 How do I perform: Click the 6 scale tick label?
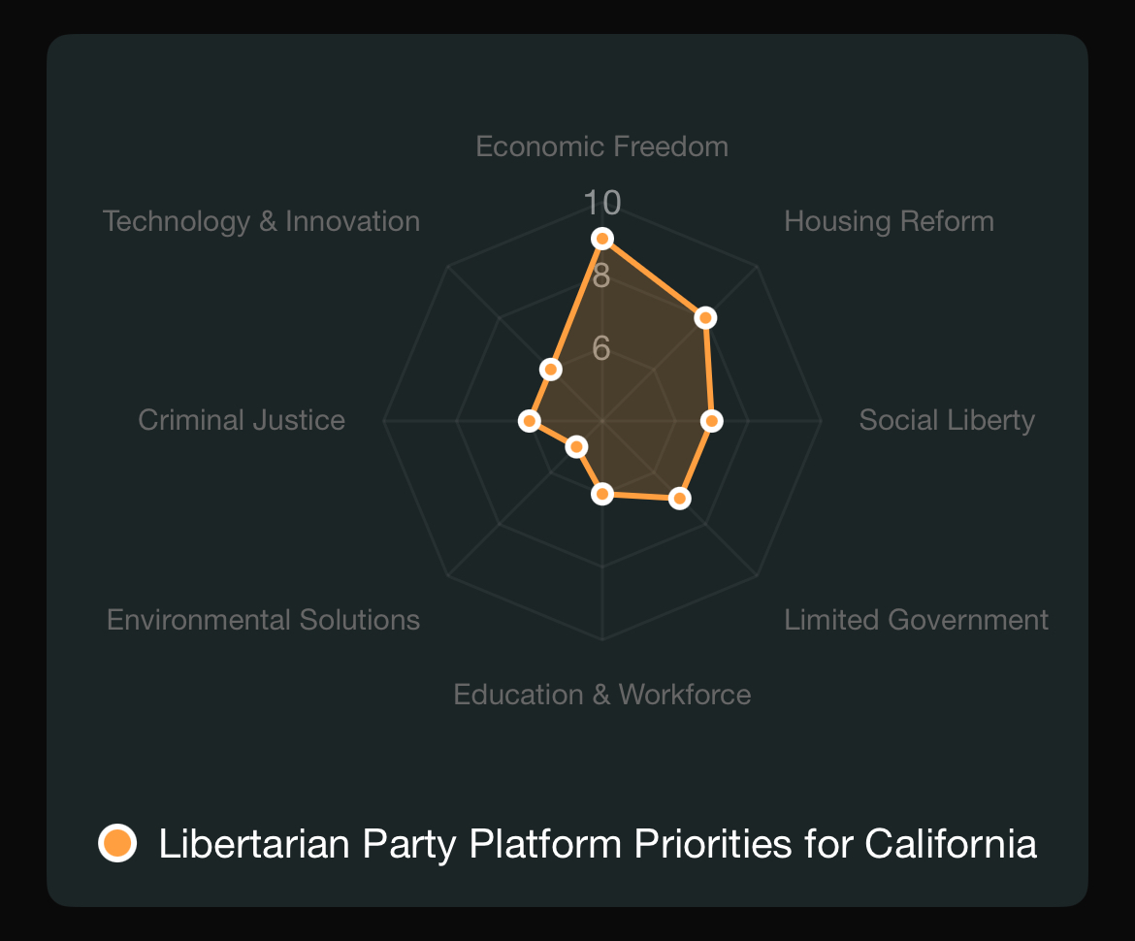click(x=601, y=349)
